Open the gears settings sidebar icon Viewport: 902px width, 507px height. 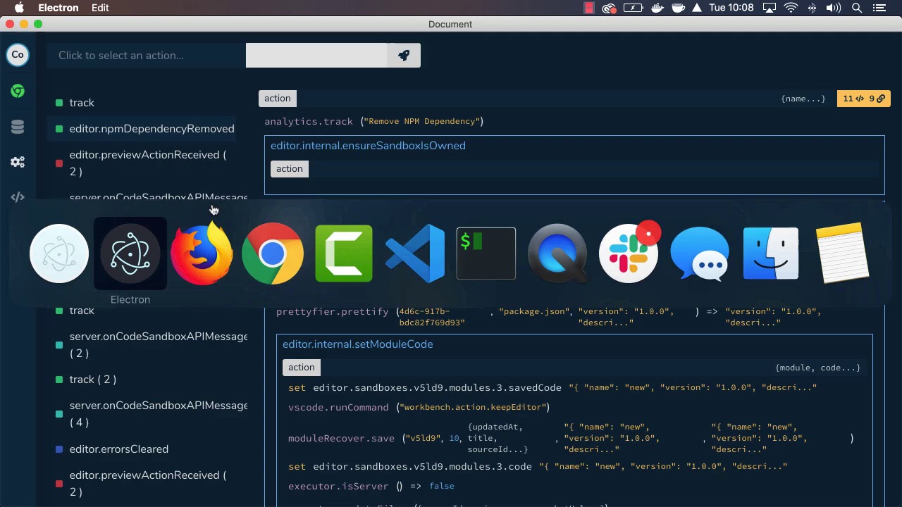18,162
